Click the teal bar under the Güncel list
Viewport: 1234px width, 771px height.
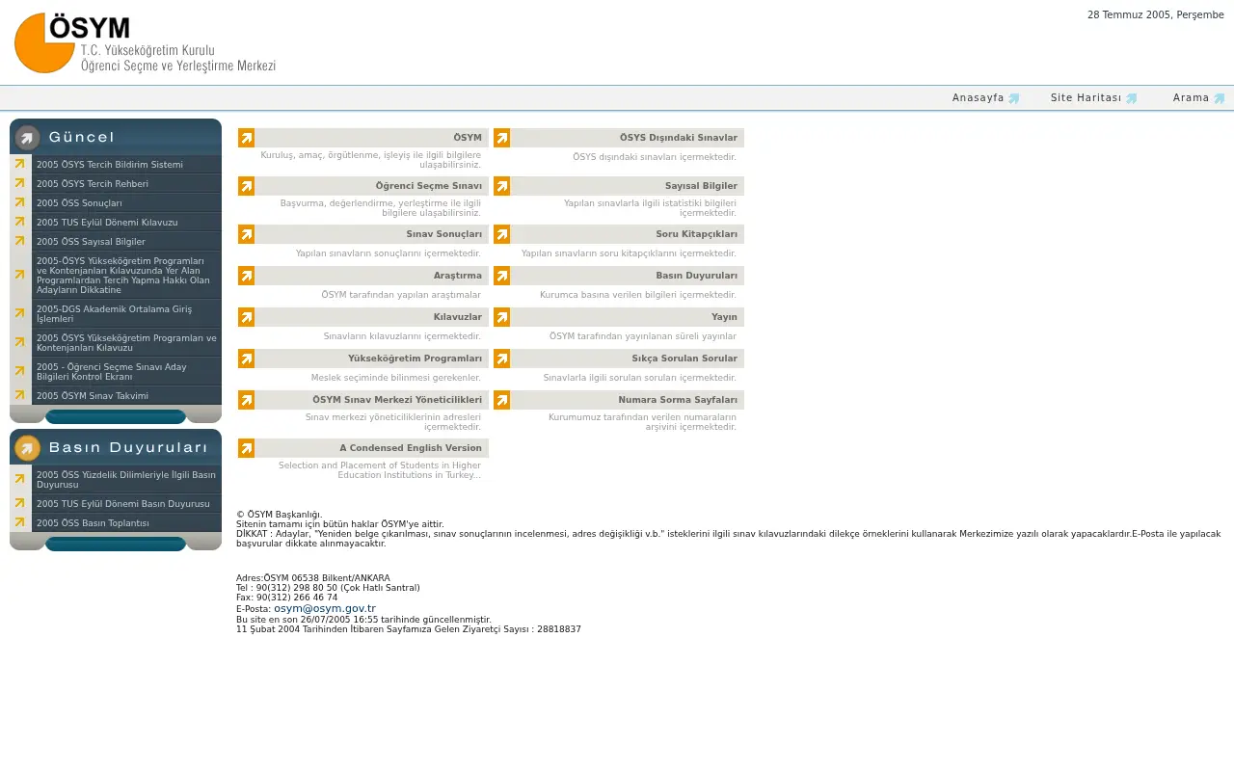pyautogui.click(x=116, y=417)
